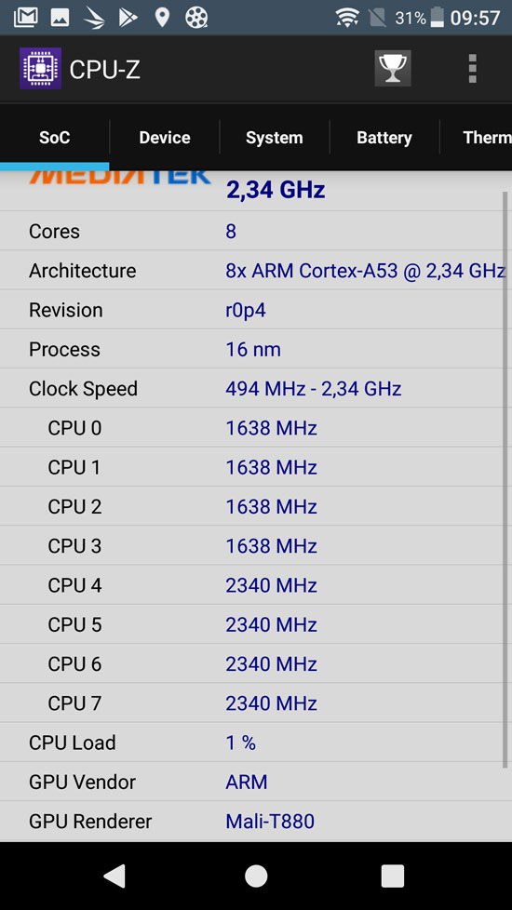The width and height of the screenshot is (512, 910).
Task: Tap the GPU Renderer Mali-T880 row
Action: [x=256, y=822]
